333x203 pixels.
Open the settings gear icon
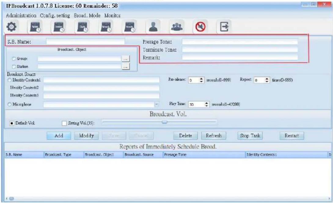point(11,27)
